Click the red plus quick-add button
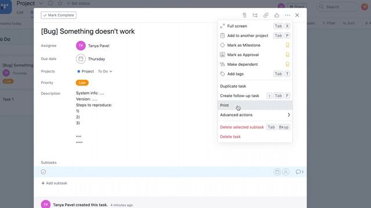371x208 pixels. 365,6
